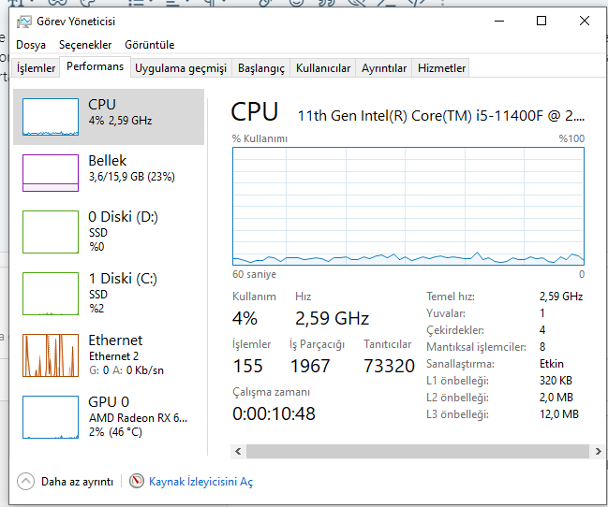Select the Ethernet graph in sidebar
Viewport: 608px width, 507px height.
[x=50, y=355]
